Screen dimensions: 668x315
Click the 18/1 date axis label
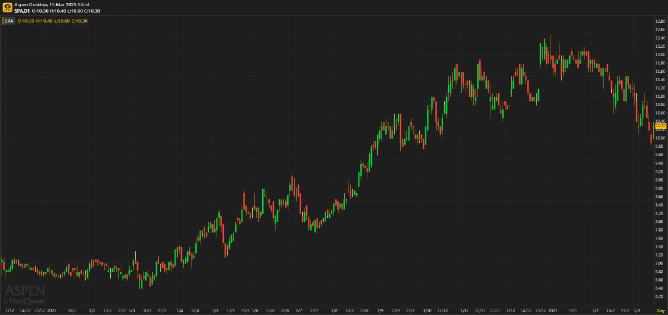pyautogui.click(x=72, y=311)
